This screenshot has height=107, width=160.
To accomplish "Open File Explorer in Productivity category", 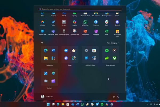I will coord(46,58).
